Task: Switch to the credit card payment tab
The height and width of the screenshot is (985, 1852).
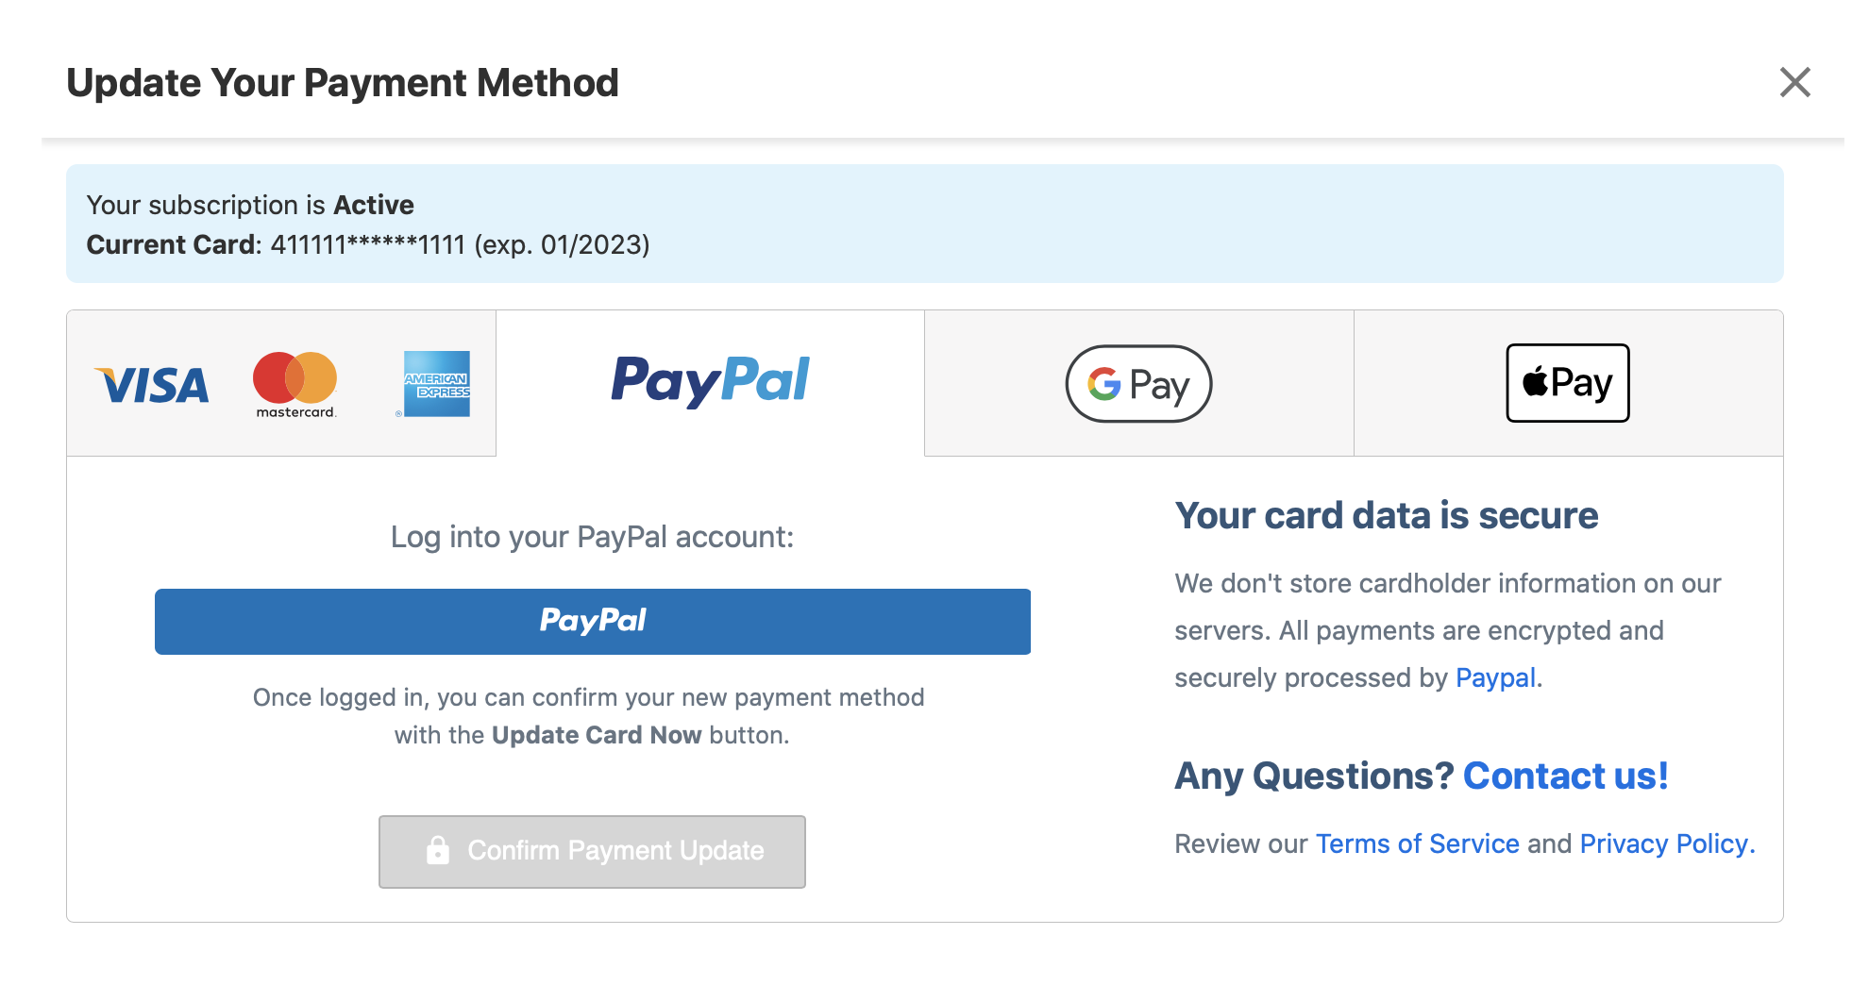Action: (280, 383)
